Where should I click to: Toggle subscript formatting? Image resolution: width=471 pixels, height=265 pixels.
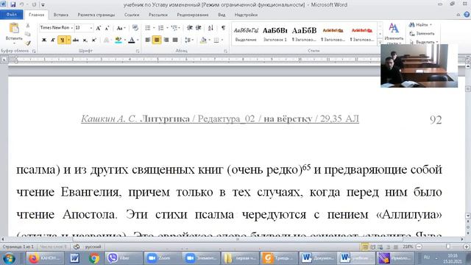85,40
